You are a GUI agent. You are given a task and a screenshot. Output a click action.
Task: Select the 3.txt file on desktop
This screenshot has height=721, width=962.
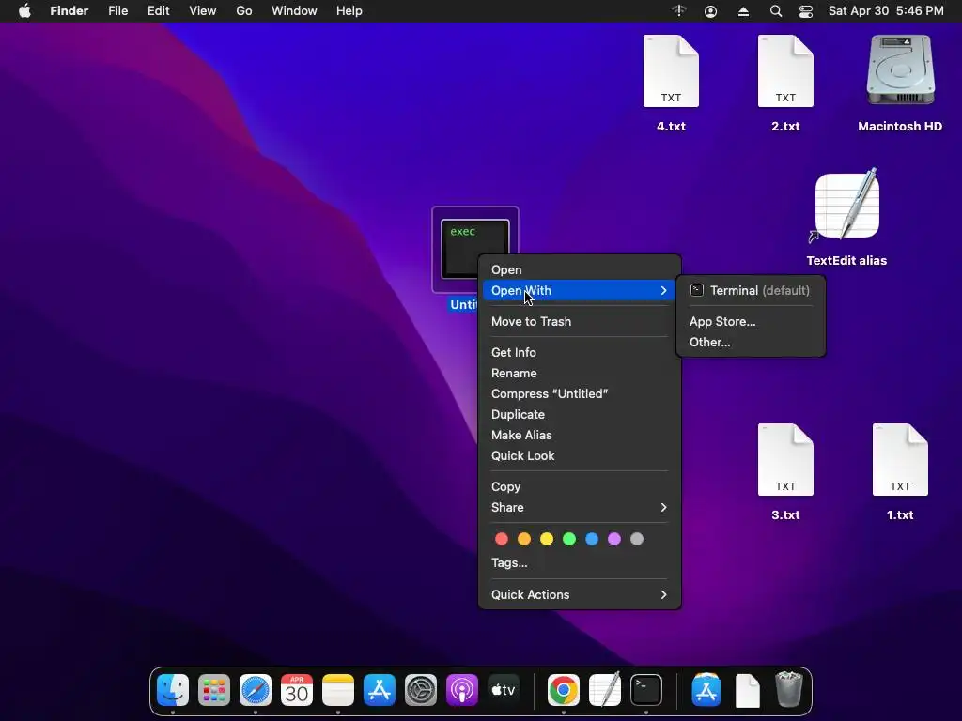[x=785, y=460]
